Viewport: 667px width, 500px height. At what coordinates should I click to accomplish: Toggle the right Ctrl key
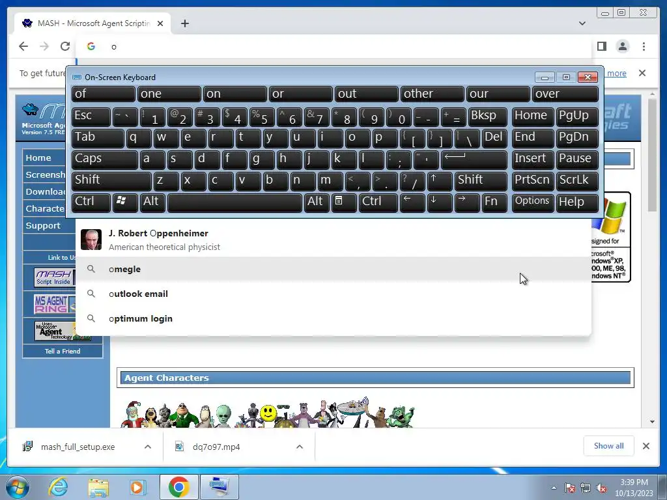click(x=378, y=202)
